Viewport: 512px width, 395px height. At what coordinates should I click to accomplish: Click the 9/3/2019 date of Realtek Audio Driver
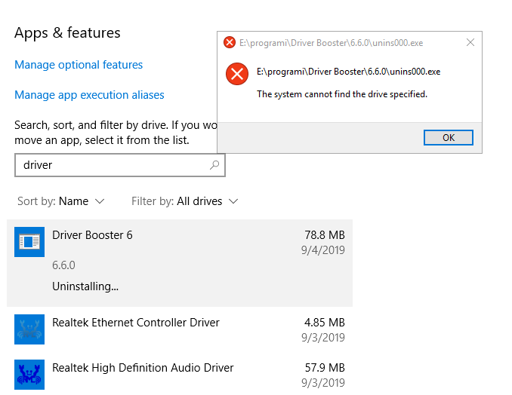click(x=323, y=383)
